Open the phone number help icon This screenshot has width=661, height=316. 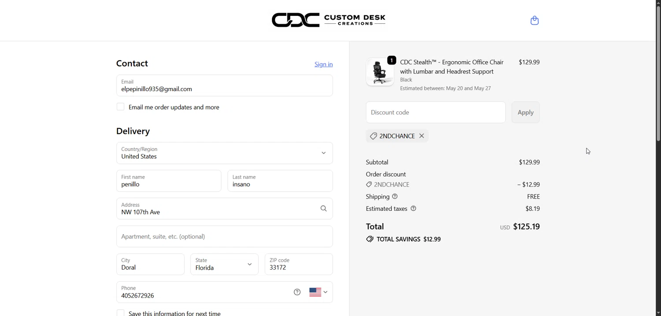click(297, 292)
